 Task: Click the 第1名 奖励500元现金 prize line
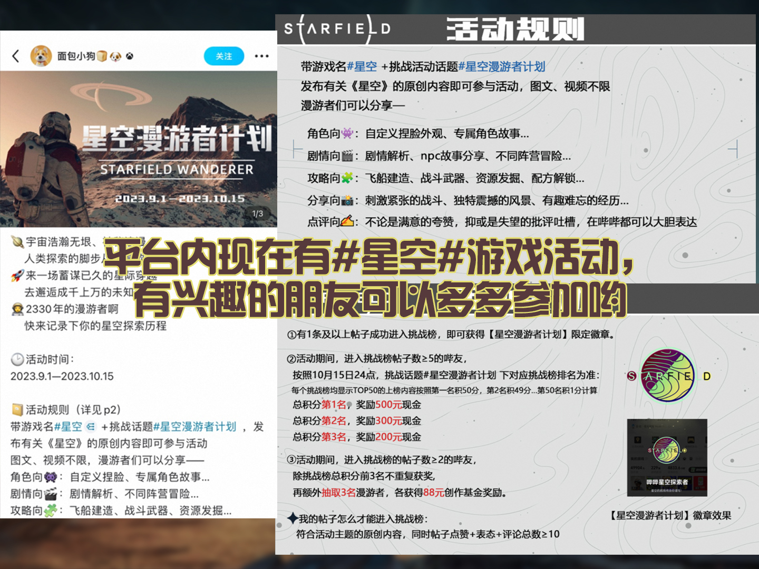coord(357,405)
